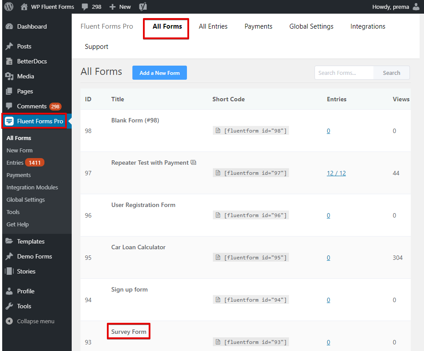Viewport: 424px width, 351px height.
Task: Open the Sign up form title
Action: 129,289
